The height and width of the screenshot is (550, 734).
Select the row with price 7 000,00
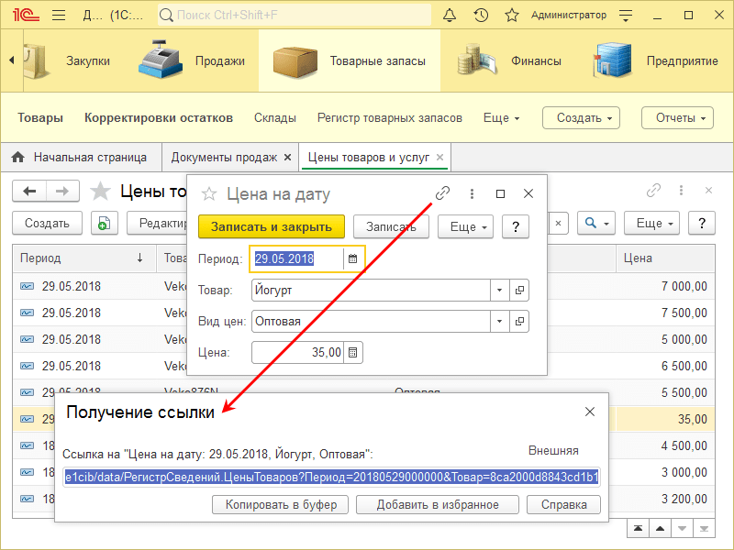363,286
